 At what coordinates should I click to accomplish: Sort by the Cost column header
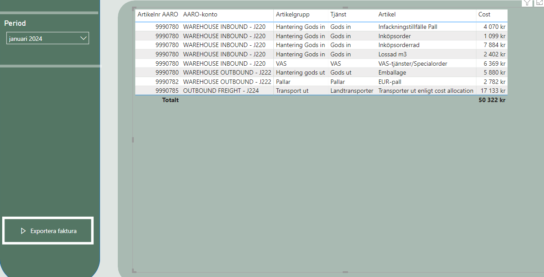[x=484, y=15]
